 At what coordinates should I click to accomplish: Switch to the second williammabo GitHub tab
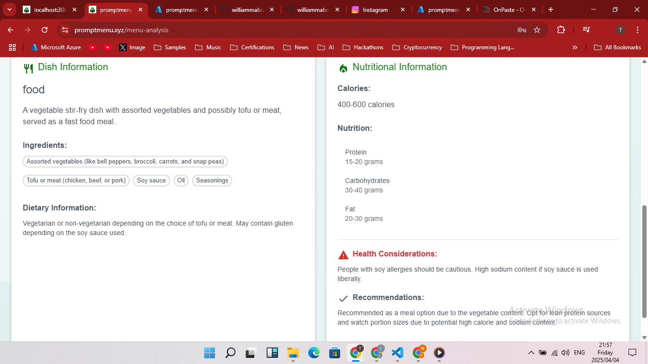[312, 9]
